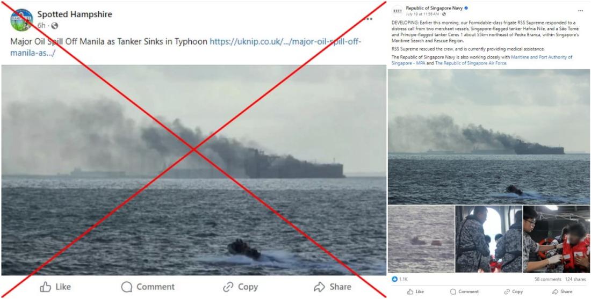This screenshot has width=591, height=299.
Task: Open the three-dots post options menu
Action: click(x=369, y=19)
